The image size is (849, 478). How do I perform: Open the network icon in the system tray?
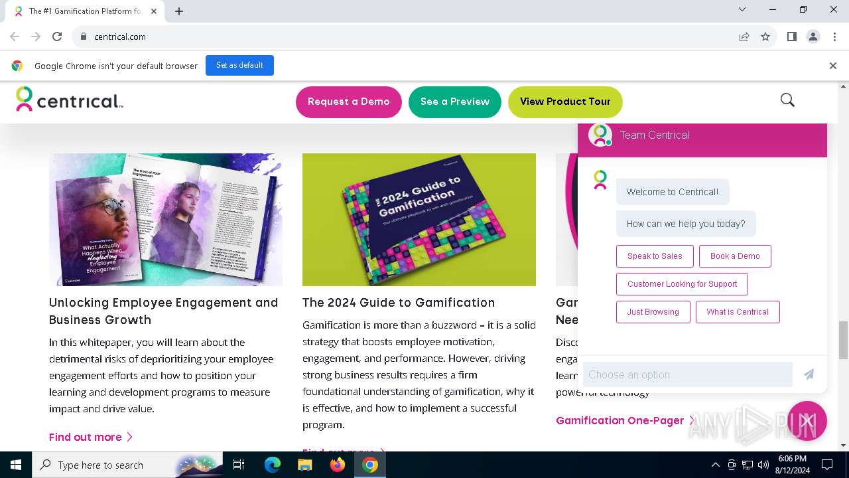[x=748, y=465]
